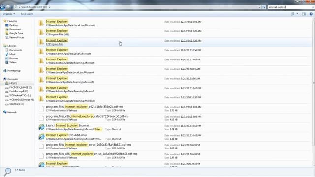The width and height of the screenshot is (315, 177).
Task: Open the Documents library
Action: (x=13, y=50)
